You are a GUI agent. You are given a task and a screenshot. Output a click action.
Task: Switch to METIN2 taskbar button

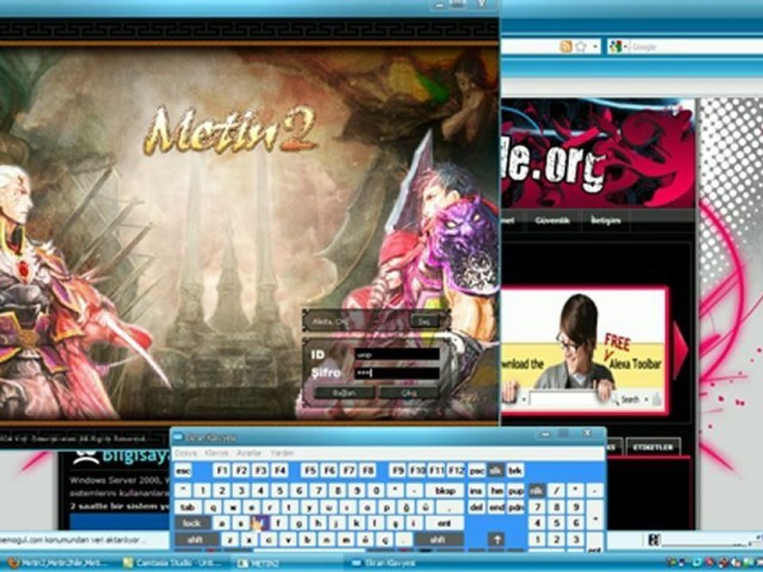click(287, 562)
